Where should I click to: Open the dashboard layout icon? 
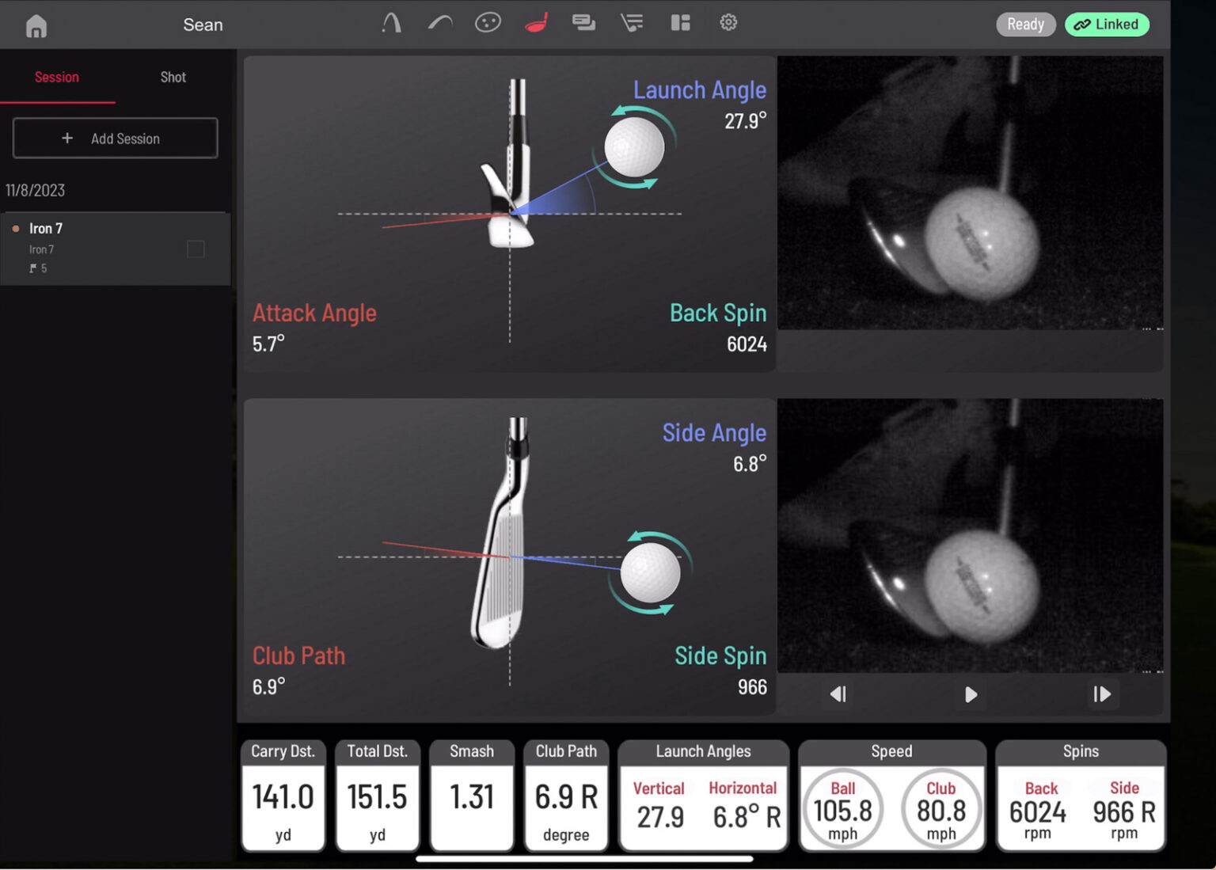coord(680,23)
